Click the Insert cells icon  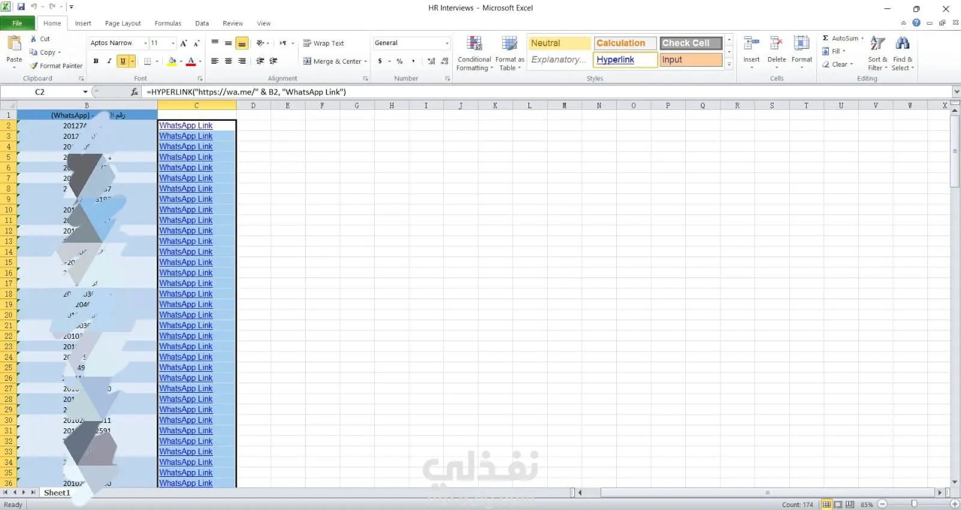click(x=751, y=43)
